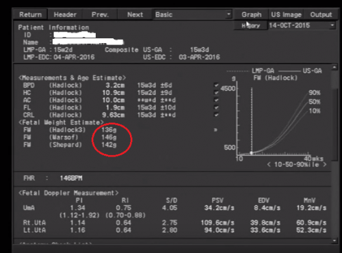The width and height of the screenshot is (342, 253).
Task: Select UmA PI value 1.34
Action: (x=77, y=208)
